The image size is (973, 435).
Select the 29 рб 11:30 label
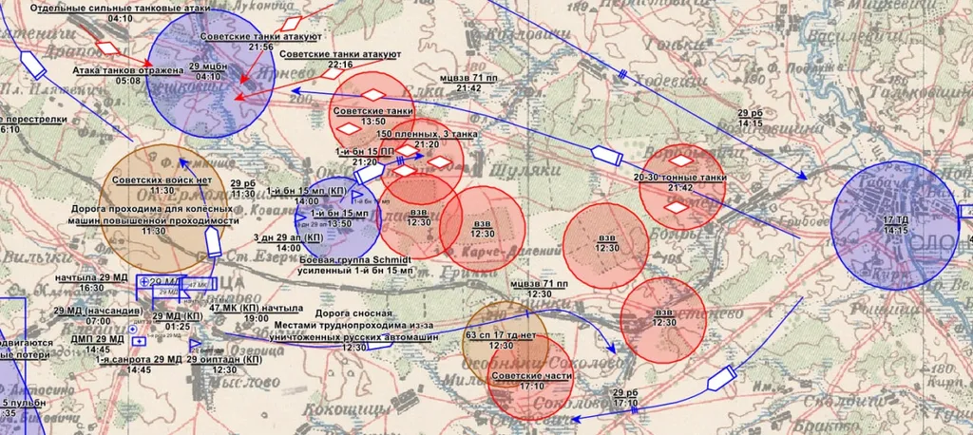[x=242, y=189]
